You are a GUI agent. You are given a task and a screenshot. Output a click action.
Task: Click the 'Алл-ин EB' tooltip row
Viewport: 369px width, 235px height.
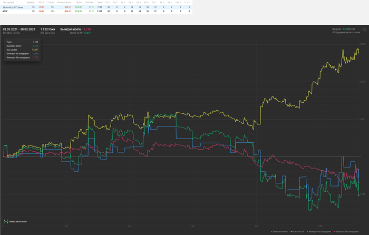coord(22,50)
